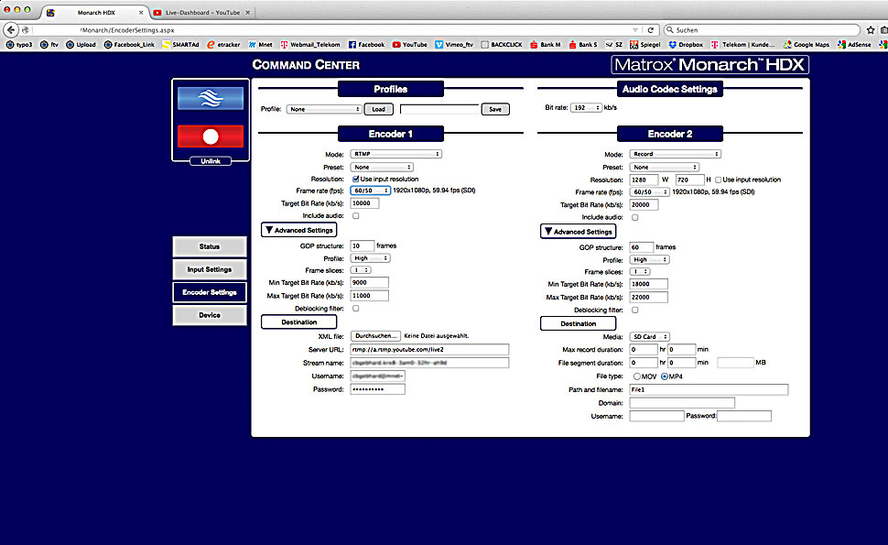Select the MOV file type option
888x545 pixels.
pos(637,376)
